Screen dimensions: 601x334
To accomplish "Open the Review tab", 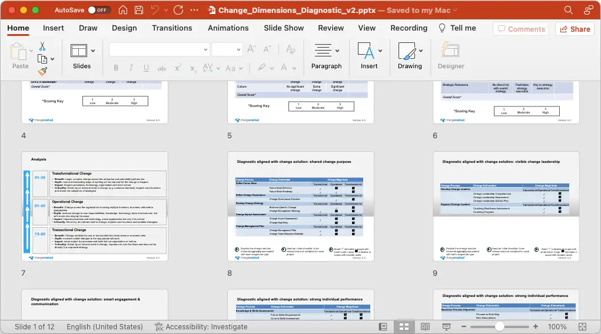I will (x=331, y=28).
